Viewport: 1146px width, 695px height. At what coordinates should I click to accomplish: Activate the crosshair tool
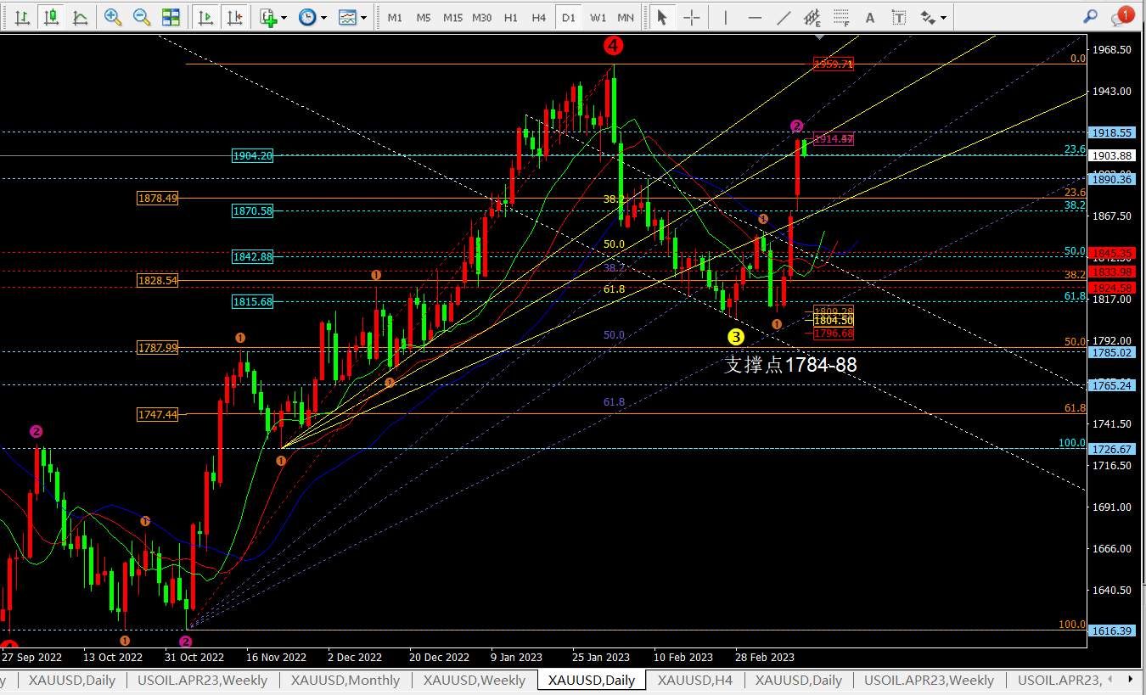[x=692, y=17]
